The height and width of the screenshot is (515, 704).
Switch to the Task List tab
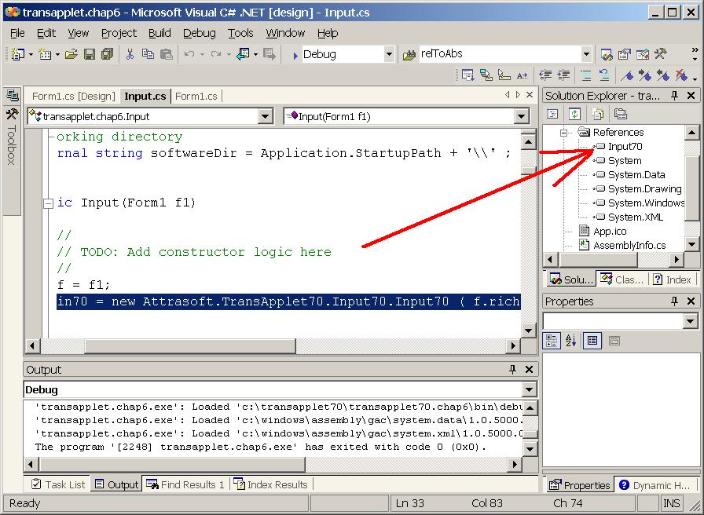pyautogui.click(x=59, y=484)
